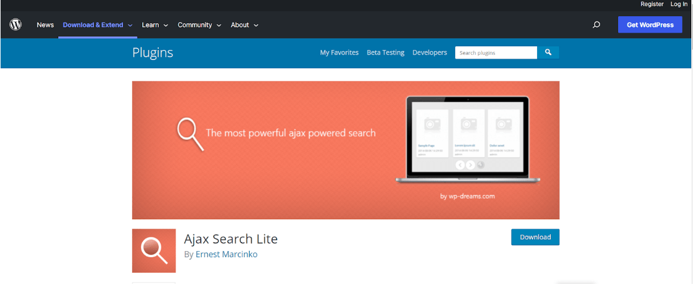This screenshot has height=284, width=693.
Task: Click the Log In link
Action: tap(679, 4)
